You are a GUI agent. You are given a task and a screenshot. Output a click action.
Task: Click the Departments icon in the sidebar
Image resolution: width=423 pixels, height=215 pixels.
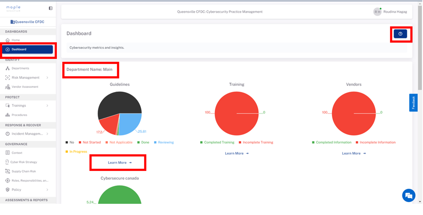[x=7, y=68]
